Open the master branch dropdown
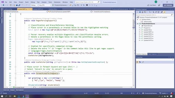The image size is (175, 98). 164,93
